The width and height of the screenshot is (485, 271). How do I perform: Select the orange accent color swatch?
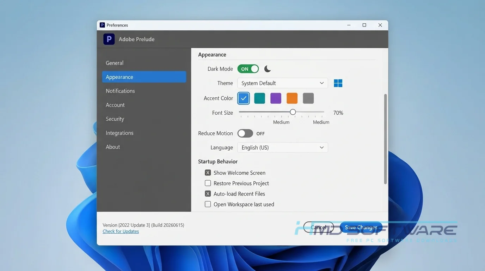pos(292,98)
